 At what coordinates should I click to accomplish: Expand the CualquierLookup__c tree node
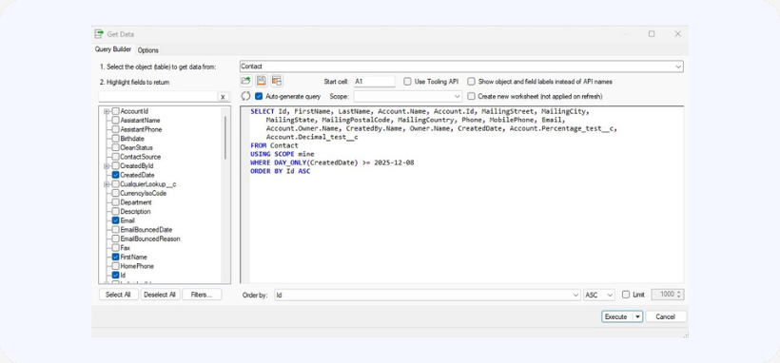pyautogui.click(x=107, y=184)
